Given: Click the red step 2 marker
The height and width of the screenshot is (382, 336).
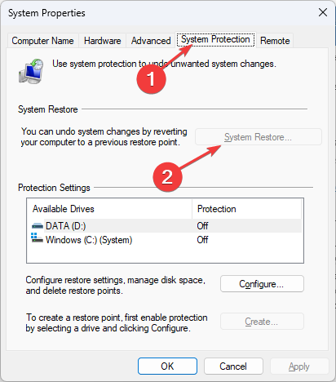Looking at the screenshot, I should [167, 177].
